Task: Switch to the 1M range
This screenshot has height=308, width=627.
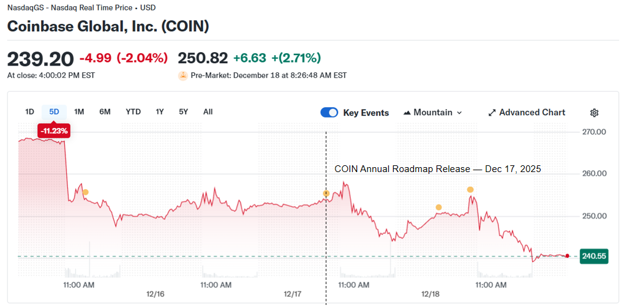Action: point(79,111)
